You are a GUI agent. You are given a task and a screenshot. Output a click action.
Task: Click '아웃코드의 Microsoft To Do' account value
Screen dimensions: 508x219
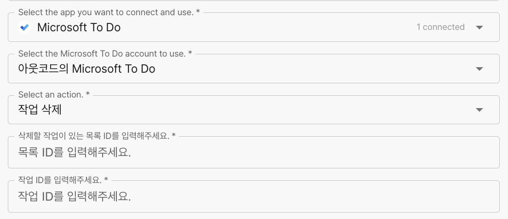click(x=87, y=69)
